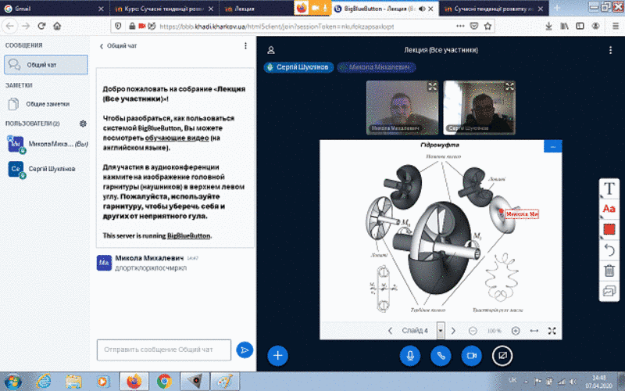Turn on multi-user whiteboard
Image resolution: width=625 pixels, height=391 pixels.
(609, 292)
